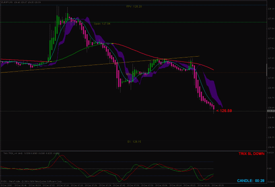Screen dimensions: 275x187
Task: Click the 'FPV 128.20' pivot label
Action: pyautogui.click(x=134, y=7)
